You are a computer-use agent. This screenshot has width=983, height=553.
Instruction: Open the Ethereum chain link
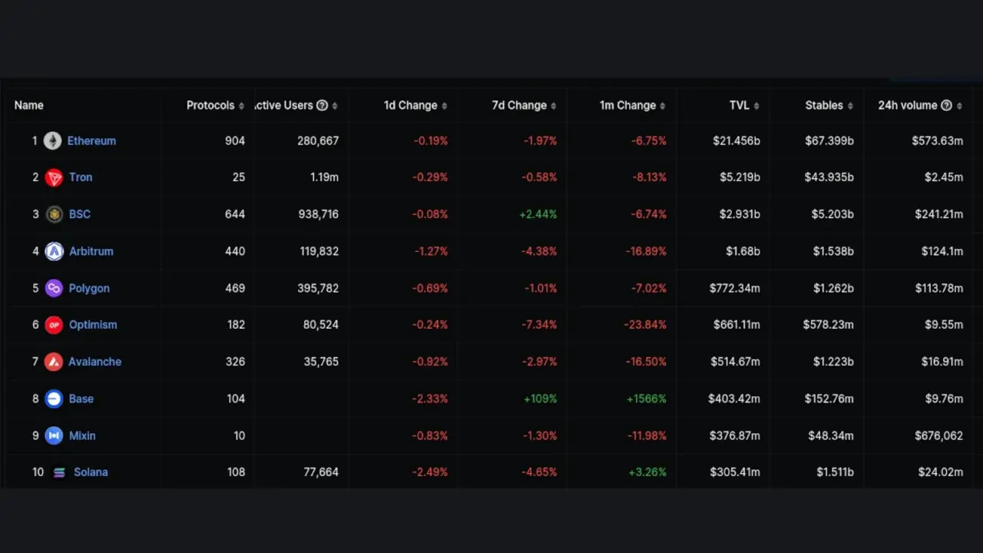click(x=91, y=141)
